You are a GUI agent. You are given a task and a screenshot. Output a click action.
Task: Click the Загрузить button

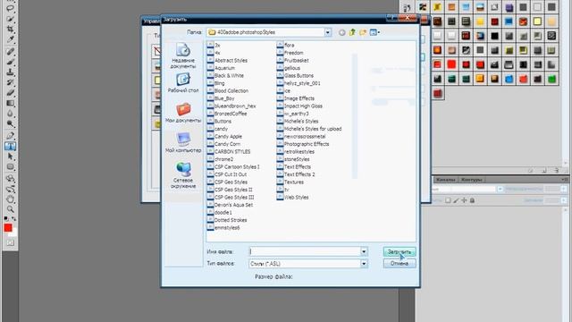[400, 251]
